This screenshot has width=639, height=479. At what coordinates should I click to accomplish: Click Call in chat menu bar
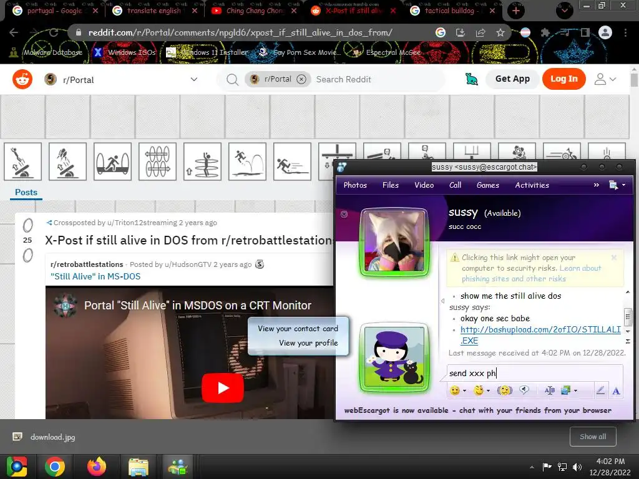(455, 185)
